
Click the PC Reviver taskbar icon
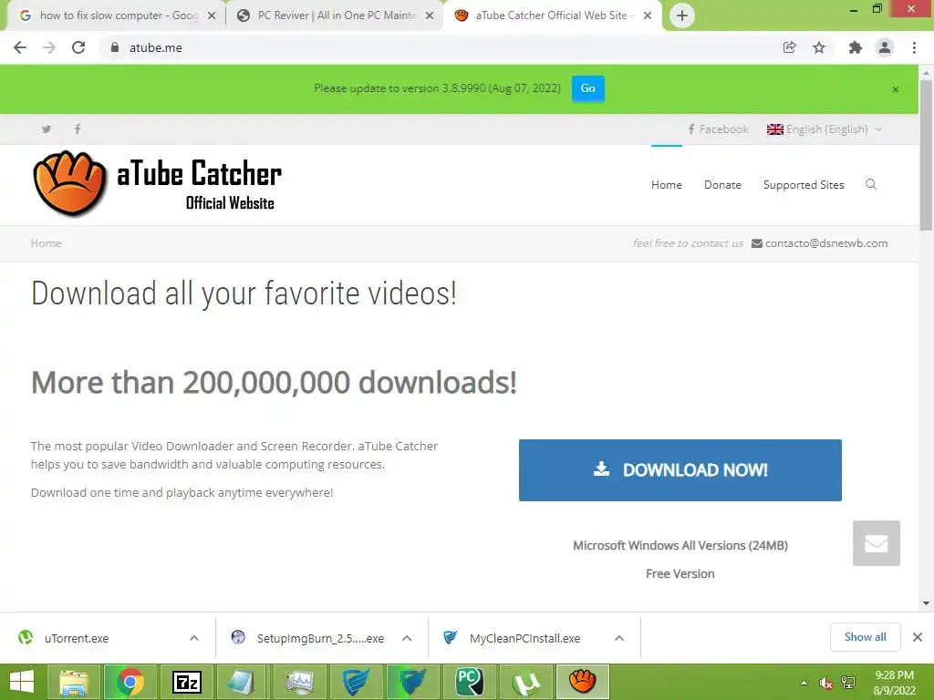(x=470, y=682)
